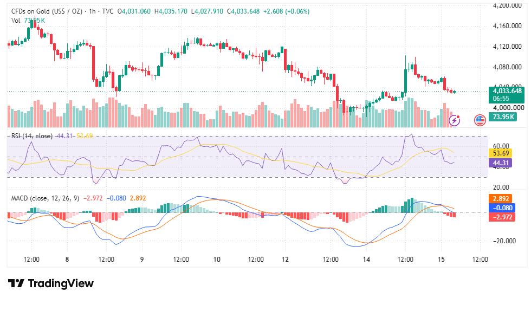Click the blue -0.080 MACD value tag
This screenshot has height=311, width=531.
502,208
